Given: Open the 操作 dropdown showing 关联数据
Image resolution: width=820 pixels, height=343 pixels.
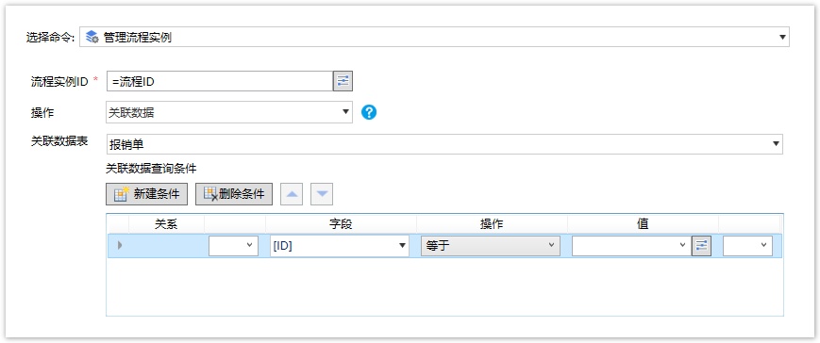Looking at the screenshot, I should [x=229, y=112].
